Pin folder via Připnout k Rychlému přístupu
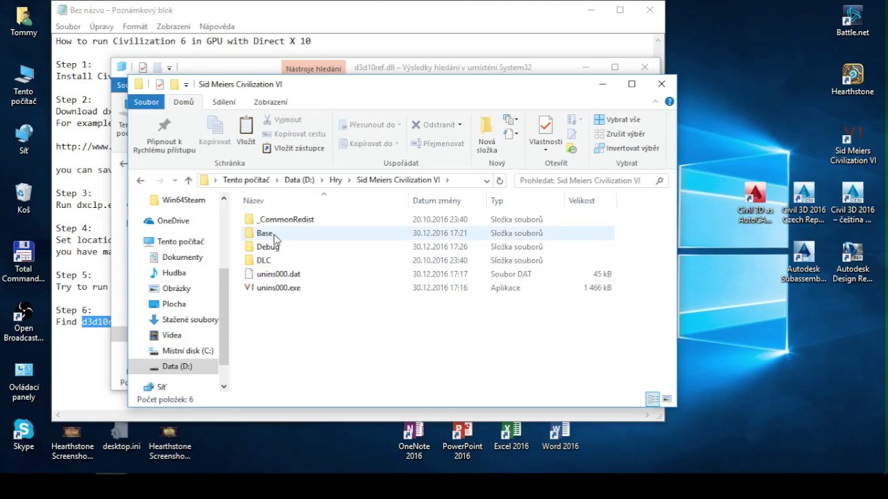The image size is (888, 499). click(x=164, y=135)
